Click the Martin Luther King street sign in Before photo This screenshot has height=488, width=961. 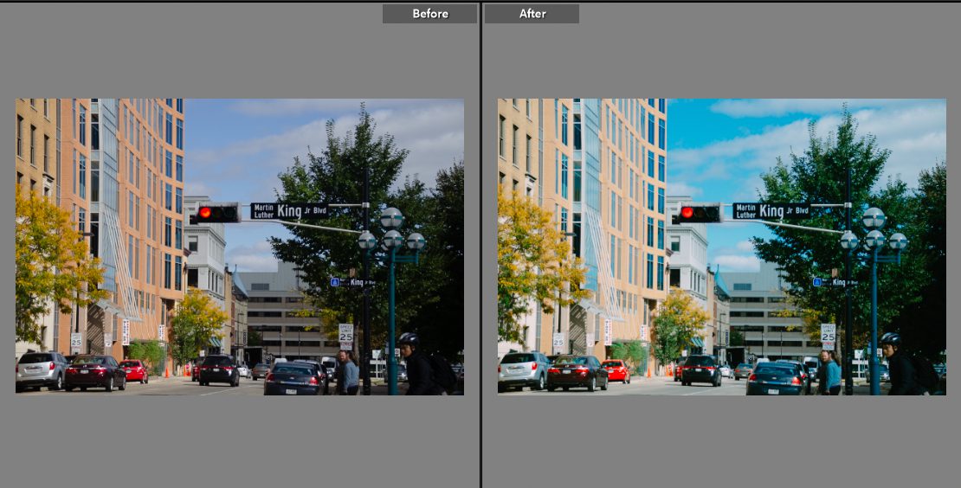tap(289, 210)
